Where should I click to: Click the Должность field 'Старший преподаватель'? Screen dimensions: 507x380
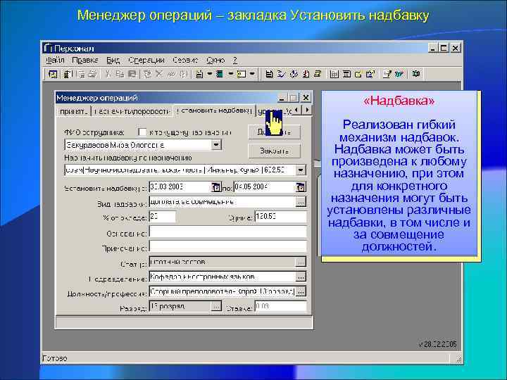(x=223, y=292)
